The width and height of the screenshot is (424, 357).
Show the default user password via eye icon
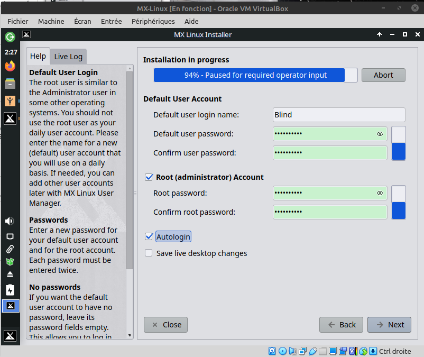tap(380, 134)
